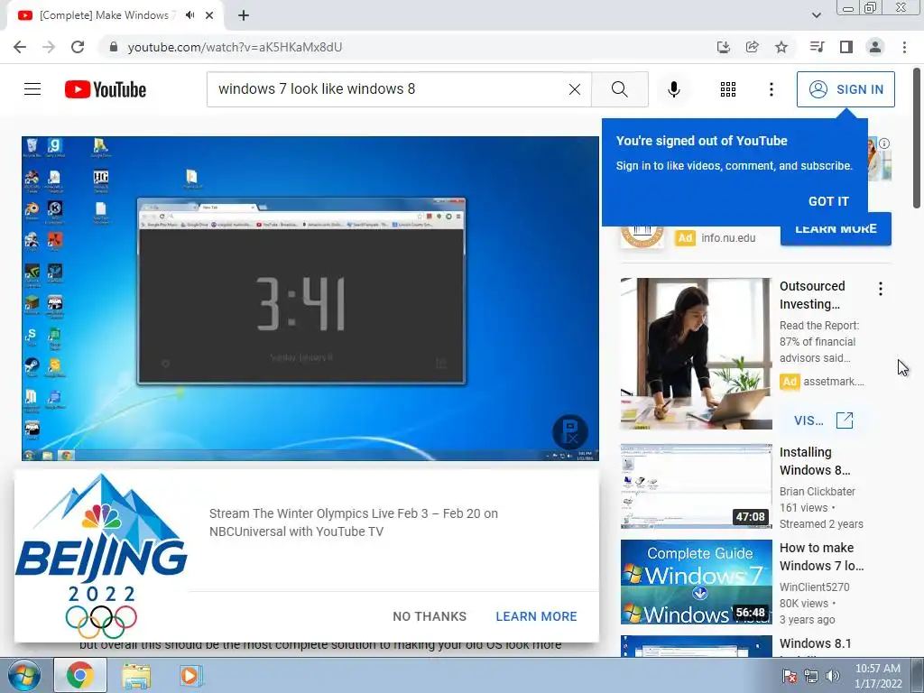Image resolution: width=924 pixels, height=693 pixels.
Task: Open the ad info icon at top right
Action: [884, 143]
